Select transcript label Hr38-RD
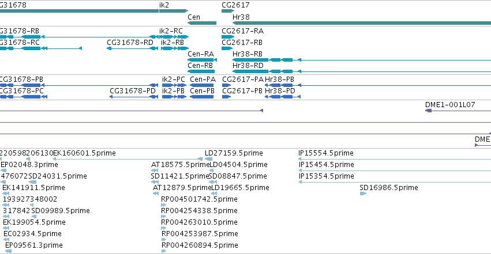The image size is (491, 254). point(248,66)
